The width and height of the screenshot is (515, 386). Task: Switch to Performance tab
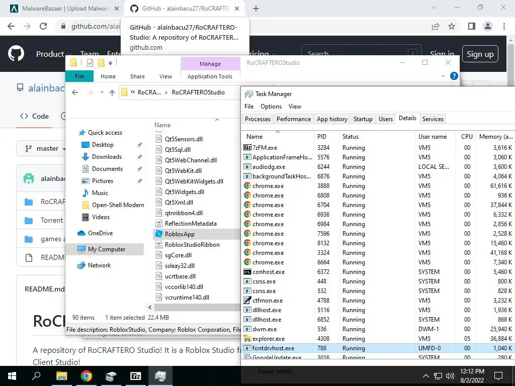(294, 119)
